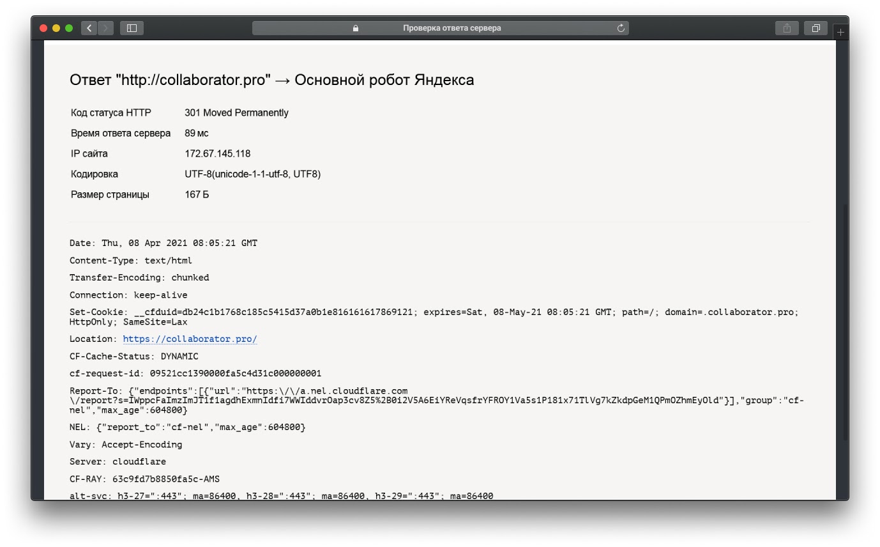Maximize the window with the green button
The height and width of the screenshot is (547, 880).
click(69, 28)
